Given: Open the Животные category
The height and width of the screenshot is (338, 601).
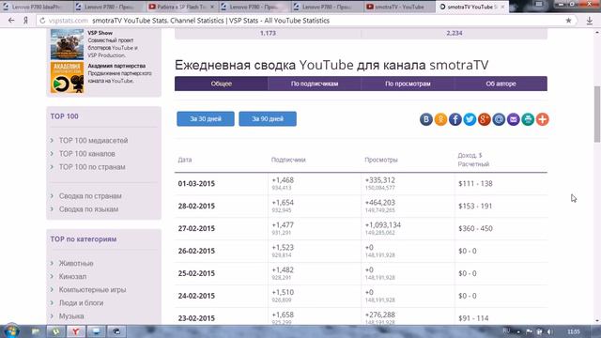Looking at the screenshot, I should click(x=76, y=263).
